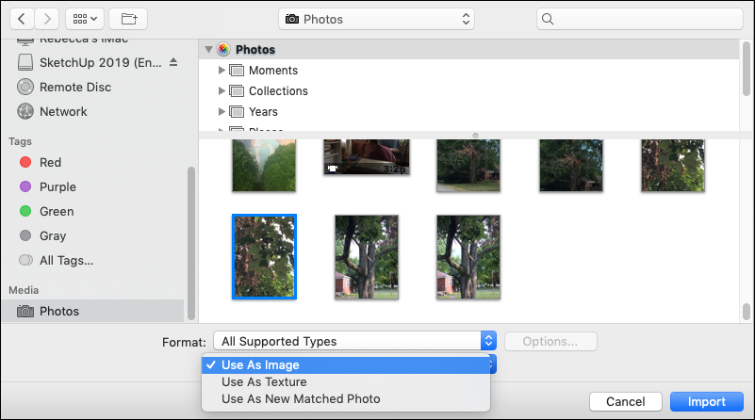Collapse the Photos library tree

coord(208,50)
